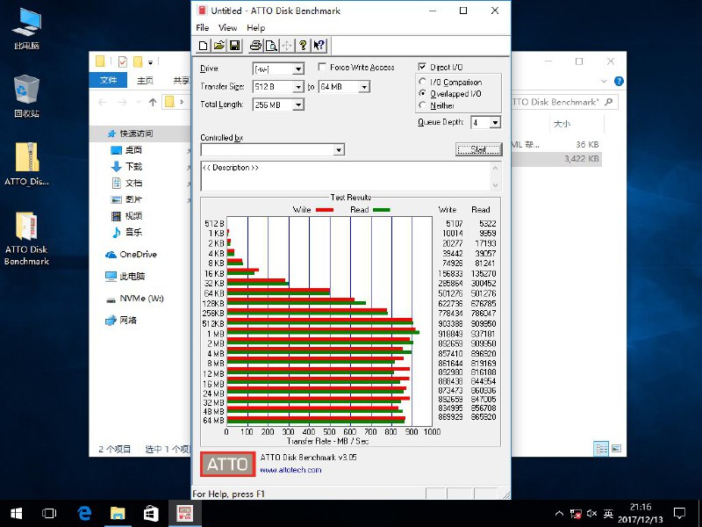Open the Store icon on the taskbar
Image resolution: width=702 pixels, height=527 pixels.
coord(150,513)
